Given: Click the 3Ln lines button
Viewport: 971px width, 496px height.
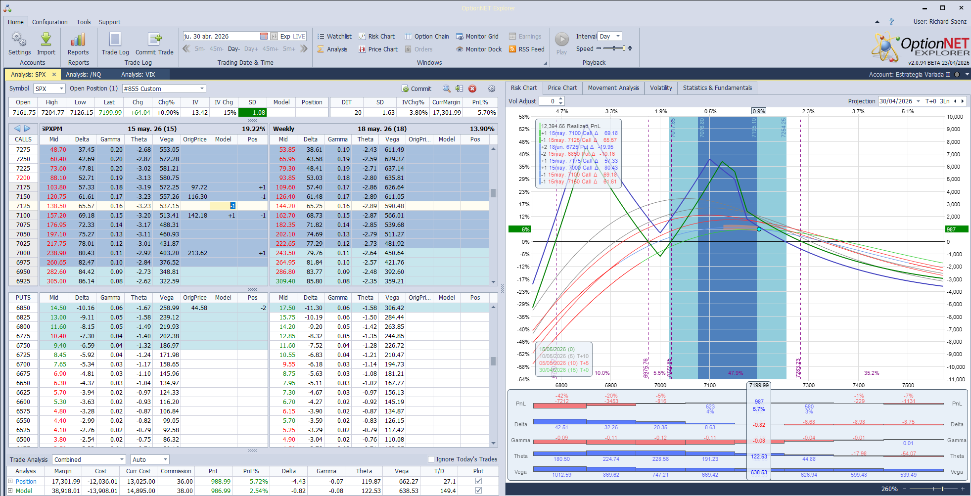Looking at the screenshot, I should pos(944,101).
